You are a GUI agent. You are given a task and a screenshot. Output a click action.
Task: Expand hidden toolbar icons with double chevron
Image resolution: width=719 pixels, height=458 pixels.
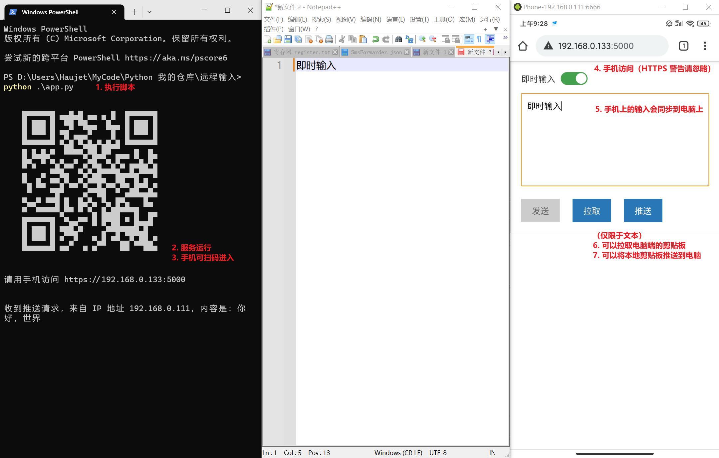click(x=505, y=38)
